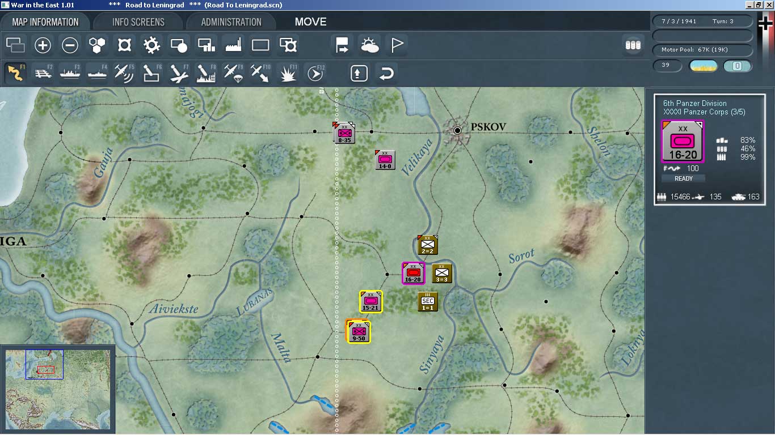Toggle the factory locations icon
Image resolution: width=775 pixels, height=435 pixels.
click(233, 45)
